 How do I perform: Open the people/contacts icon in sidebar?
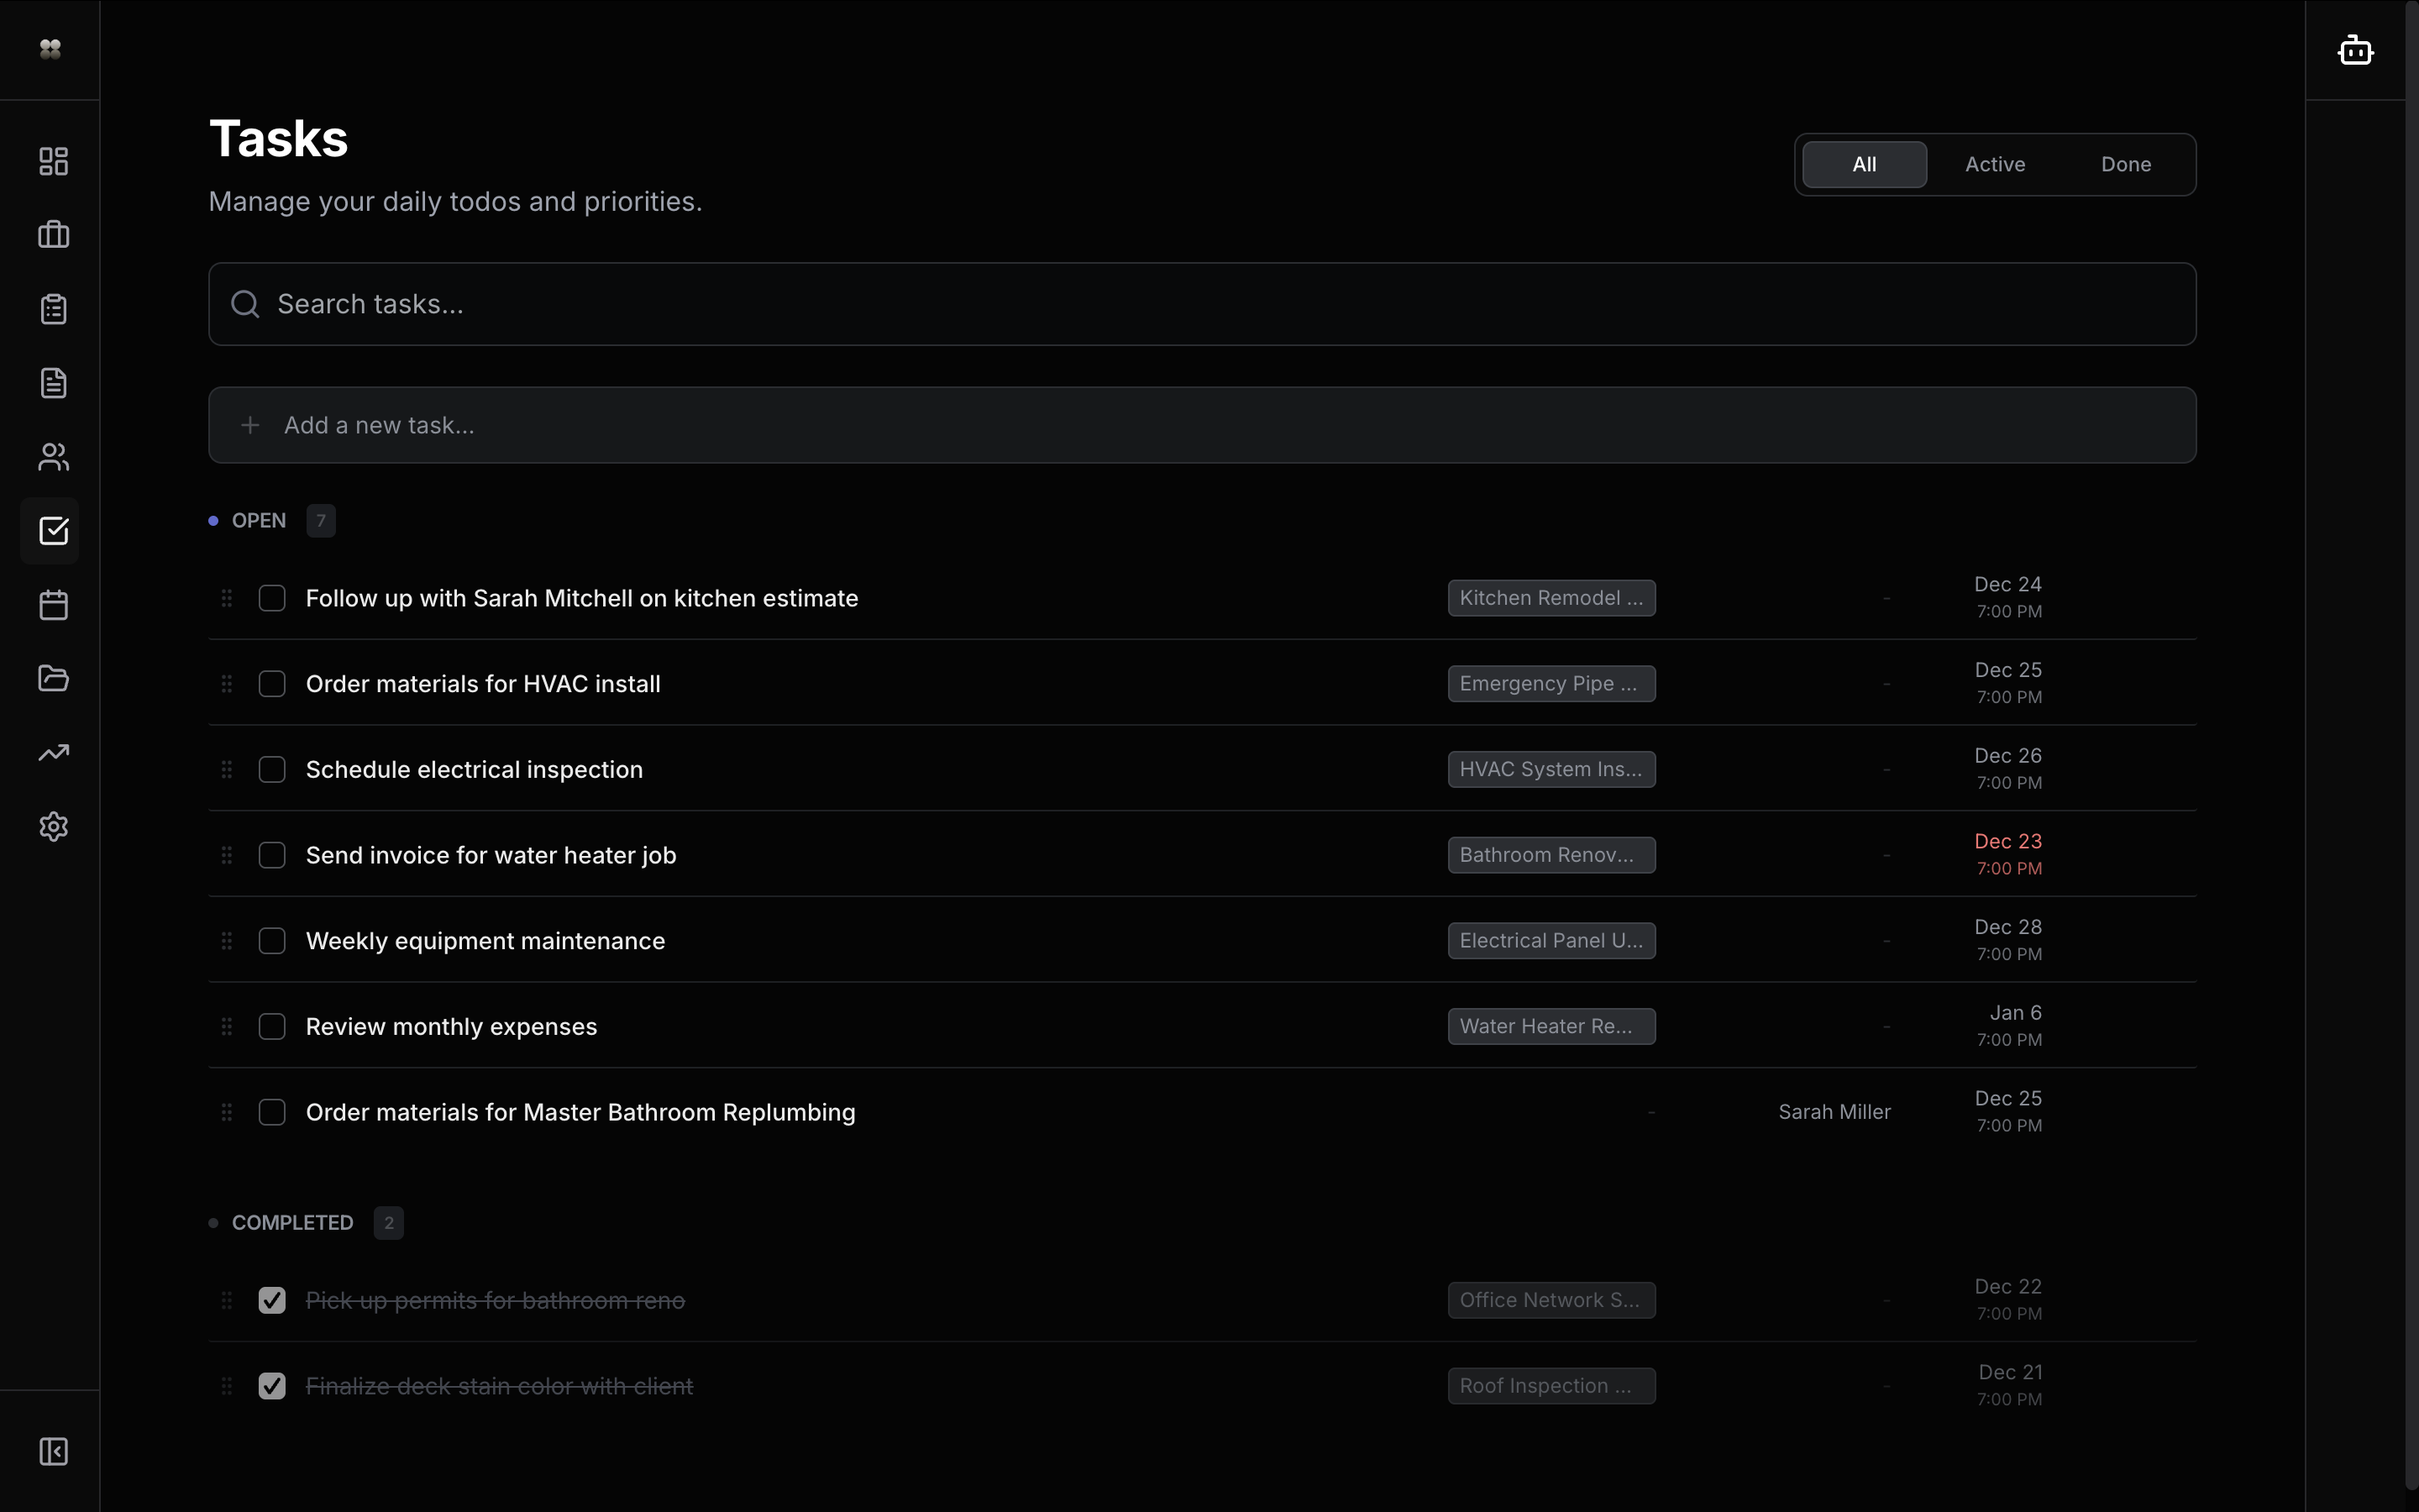pyautogui.click(x=53, y=457)
